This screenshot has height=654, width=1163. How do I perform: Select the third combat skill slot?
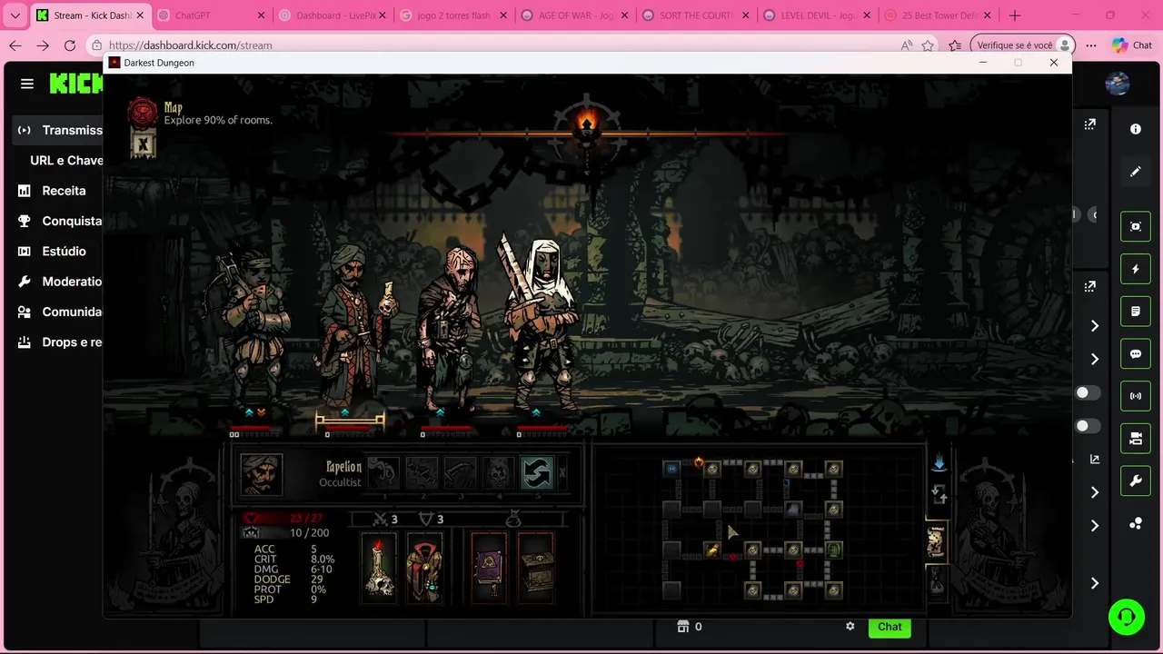pyautogui.click(x=460, y=473)
